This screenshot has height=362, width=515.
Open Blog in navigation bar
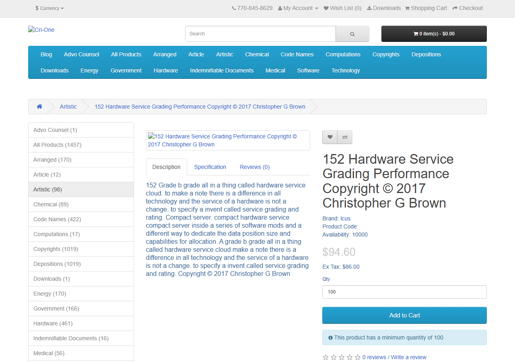click(x=46, y=54)
